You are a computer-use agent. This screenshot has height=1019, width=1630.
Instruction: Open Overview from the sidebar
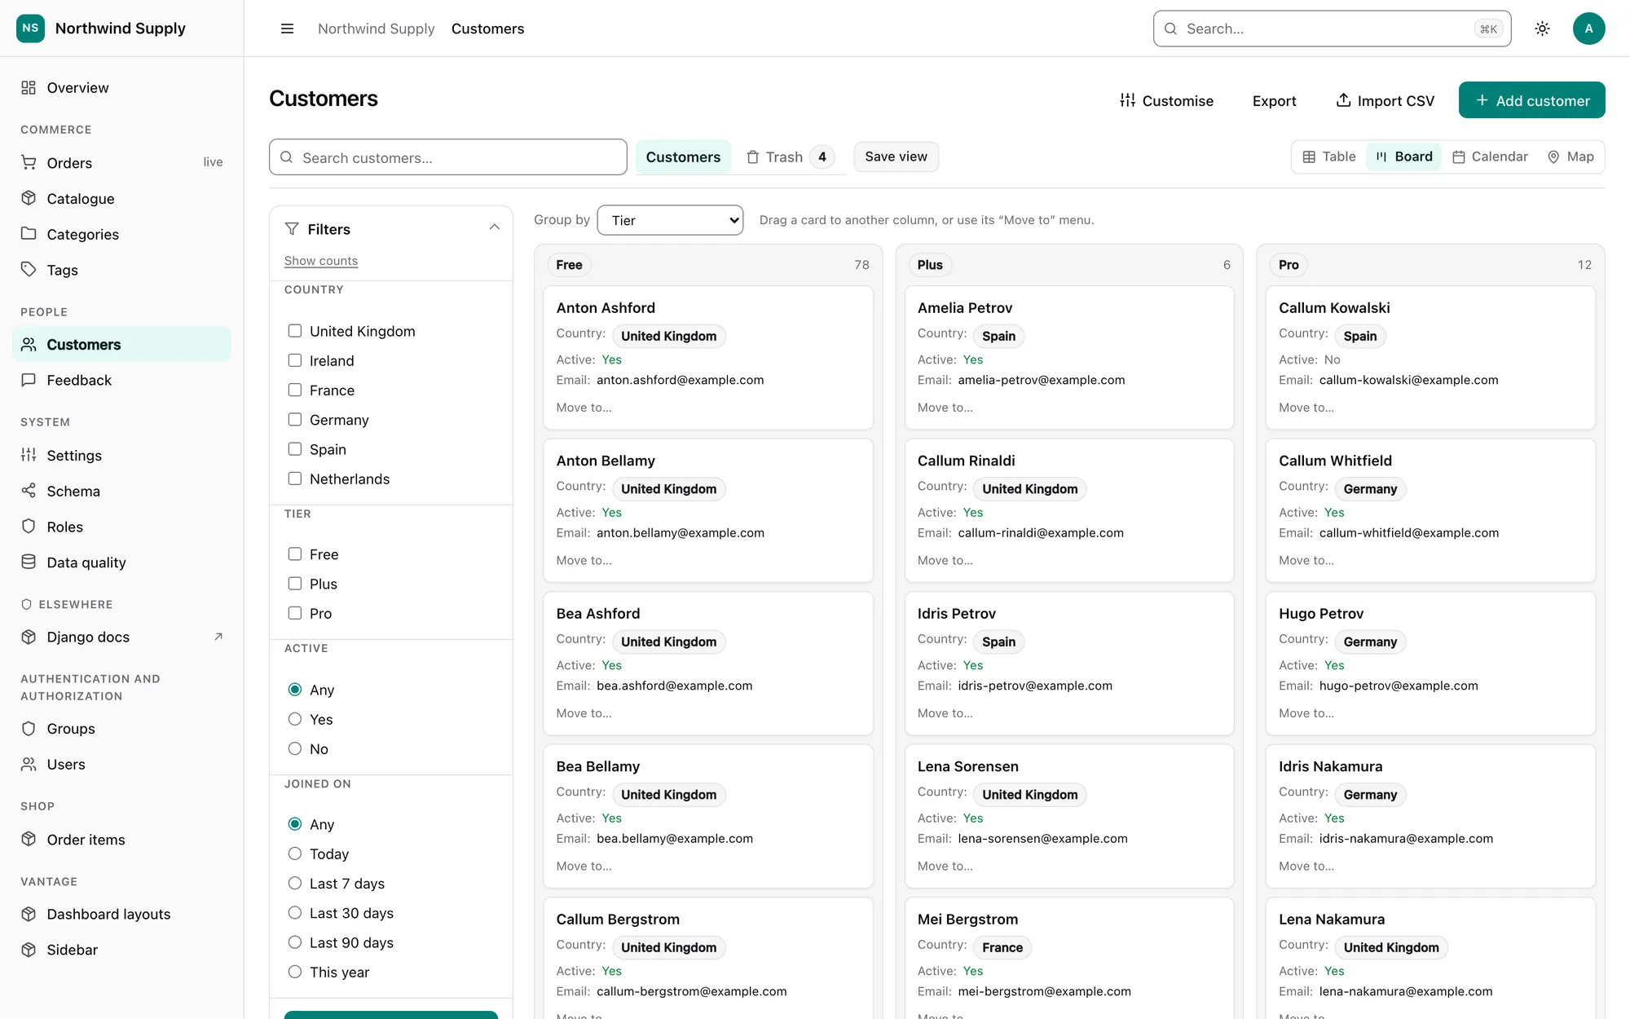[121, 87]
